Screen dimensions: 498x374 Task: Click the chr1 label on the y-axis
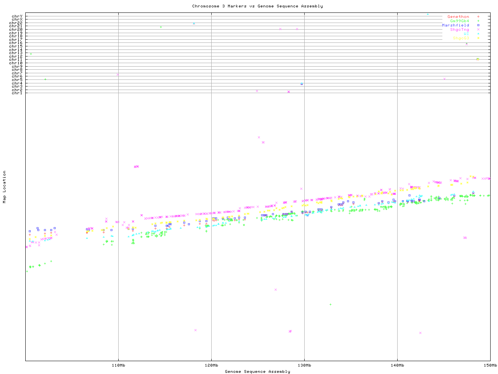17,93
